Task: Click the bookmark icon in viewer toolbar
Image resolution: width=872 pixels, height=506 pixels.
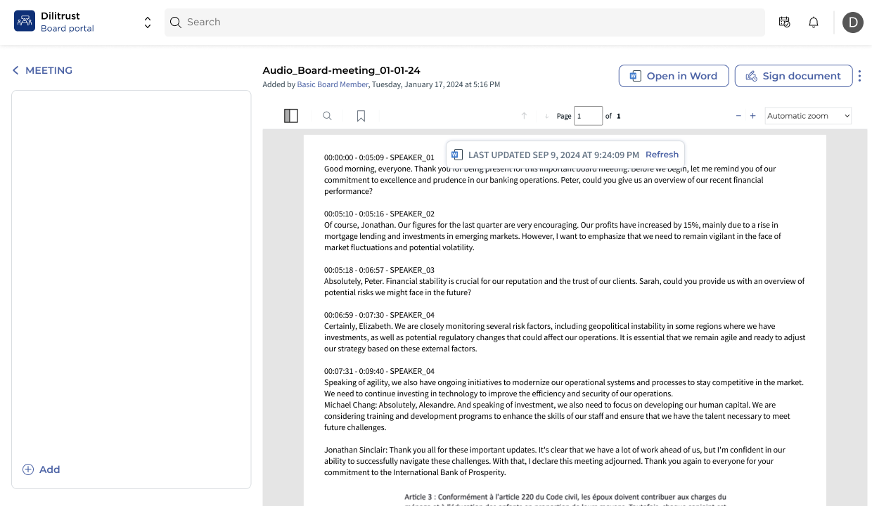Action: pos(361,116)
